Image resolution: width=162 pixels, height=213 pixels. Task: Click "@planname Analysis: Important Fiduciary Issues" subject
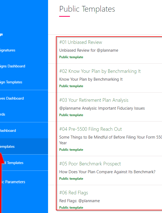102,108
